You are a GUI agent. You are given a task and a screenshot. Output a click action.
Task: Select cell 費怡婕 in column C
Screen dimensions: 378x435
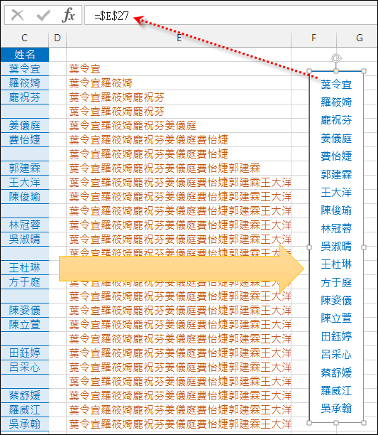coord(25,140)
